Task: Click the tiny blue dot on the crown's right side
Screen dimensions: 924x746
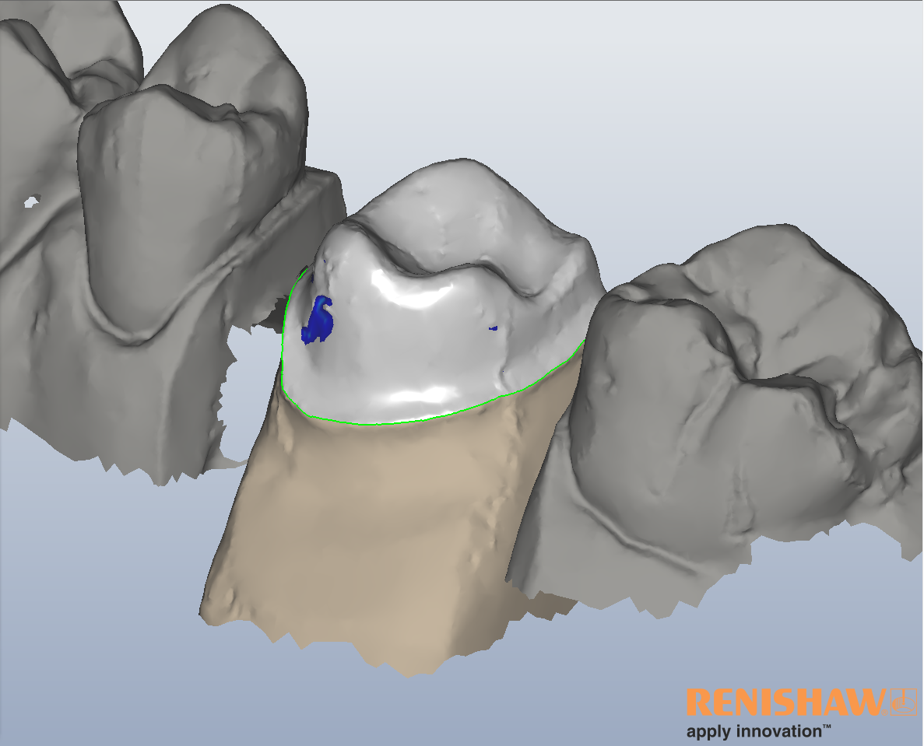Action: 493,328
